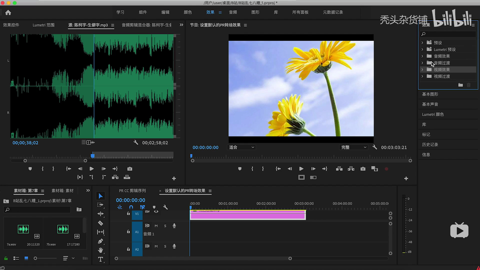Click the project bin thumbnail size slider
The height and width of the screenshot is (270, 480).
pyautogui.click(x=35, y=258)
